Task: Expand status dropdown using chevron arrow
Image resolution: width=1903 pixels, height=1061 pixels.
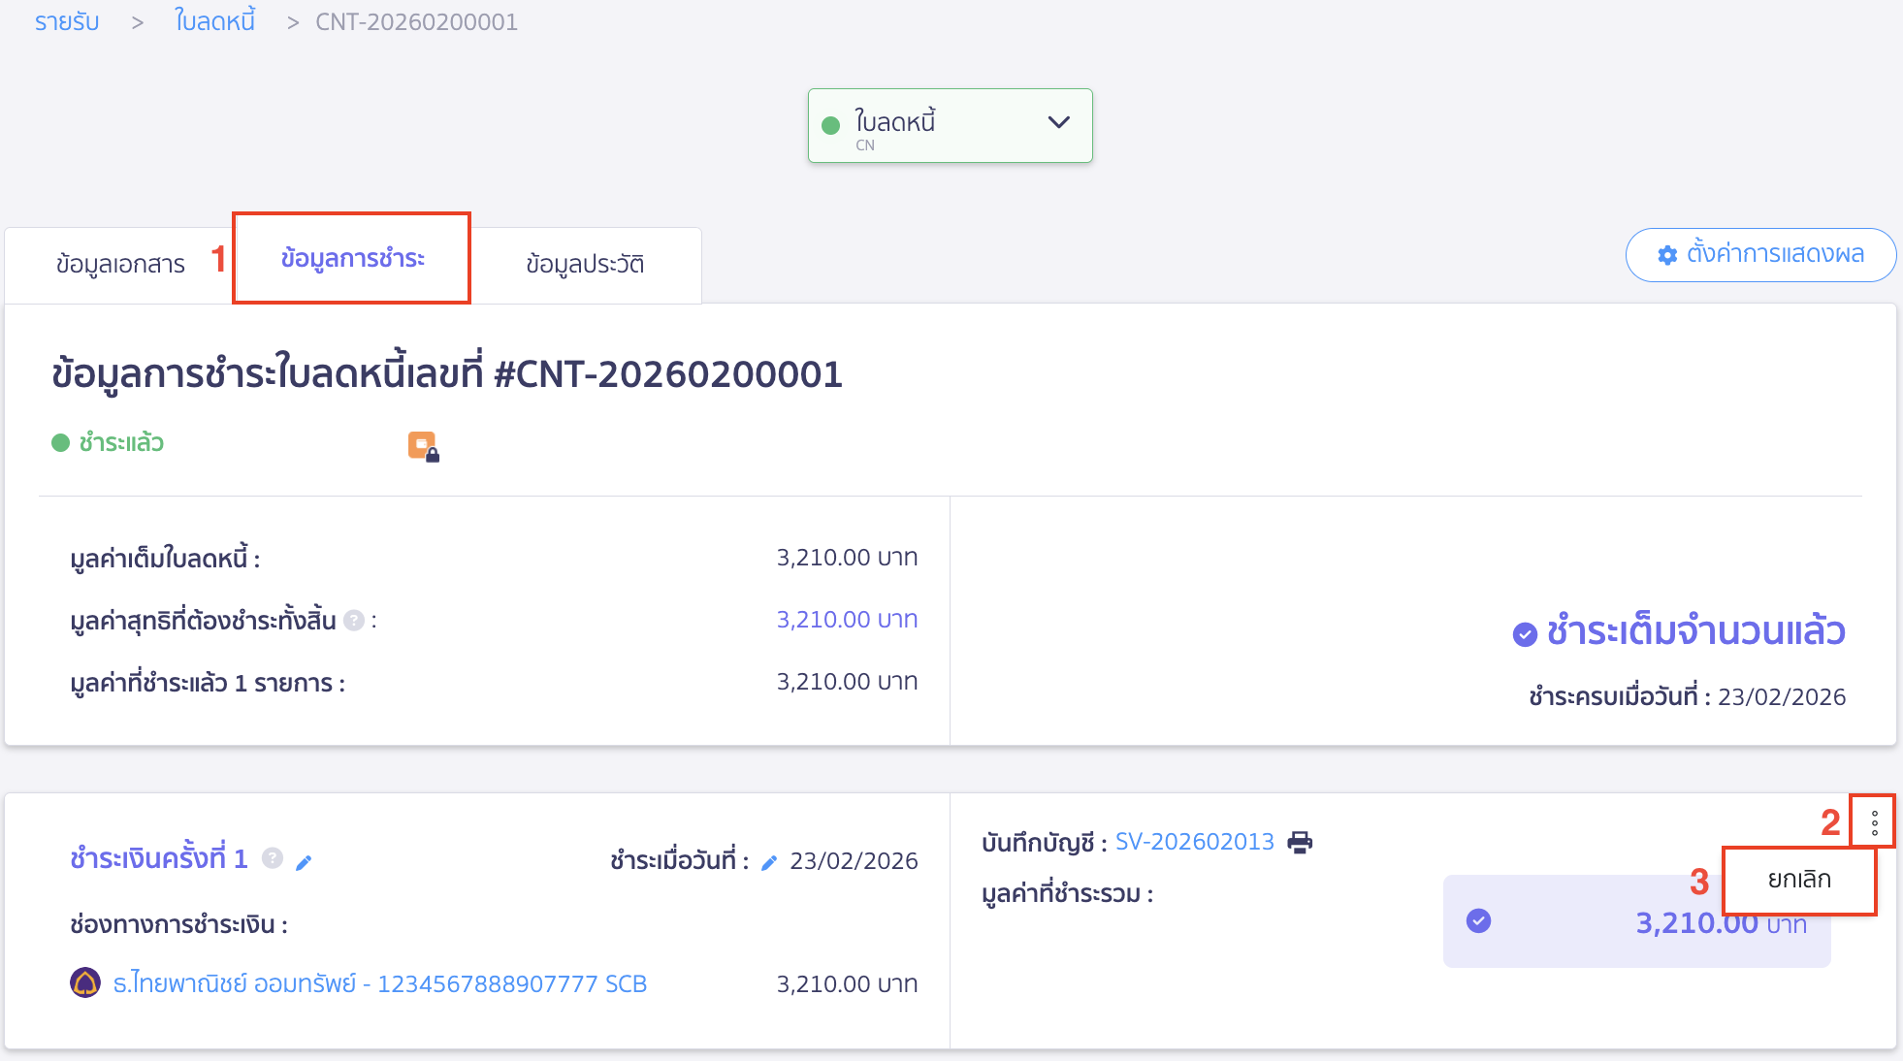Action: pyautogui.click(x=1059, y=122)
